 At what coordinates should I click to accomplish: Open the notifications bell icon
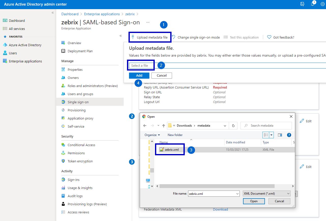click(313, 4)
